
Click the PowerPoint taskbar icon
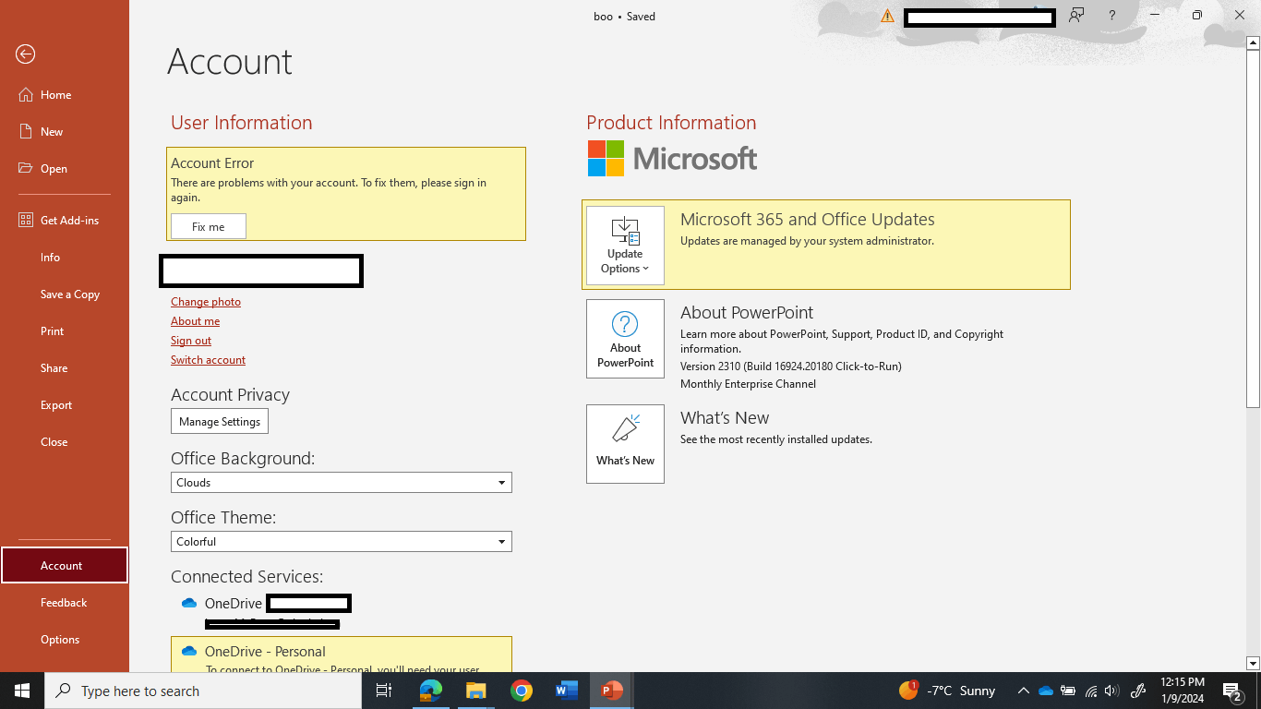click(612, 691)
